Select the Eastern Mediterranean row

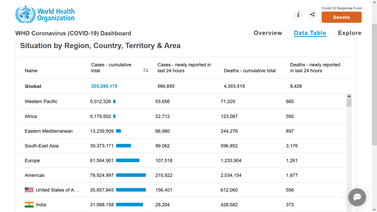(x=183, y=131)
